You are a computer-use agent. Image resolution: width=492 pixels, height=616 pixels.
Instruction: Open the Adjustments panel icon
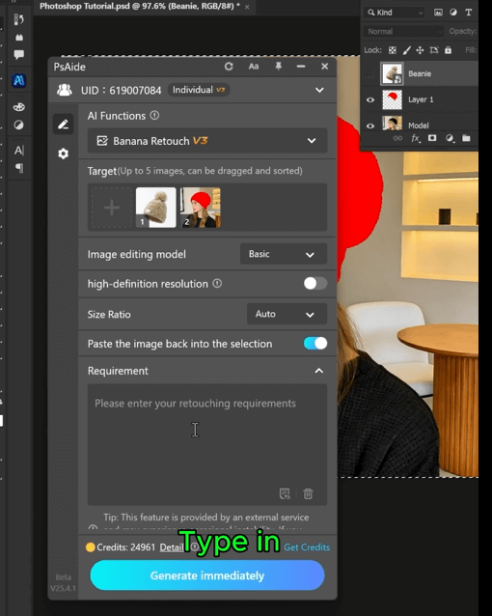pos(18,125)
